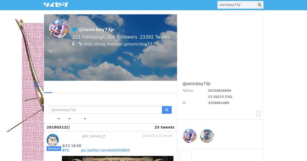Image resolution: width=307 pixels, height=161 pixels.
Task: Open the dropdown caret nearest the arrow
Action: tap(69, 119)
